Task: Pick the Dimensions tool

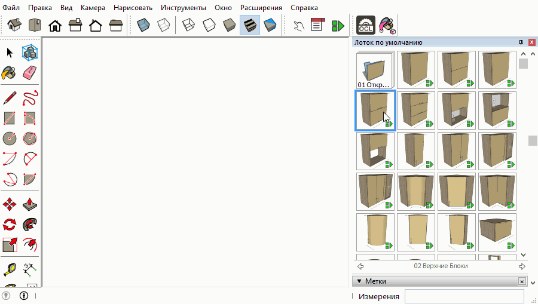Action: click(30, 270)
